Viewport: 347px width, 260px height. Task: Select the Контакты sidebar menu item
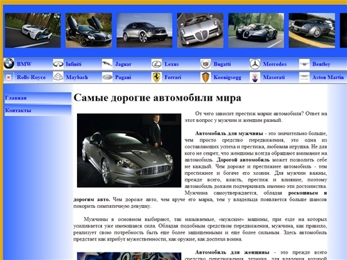coord(37,110)
